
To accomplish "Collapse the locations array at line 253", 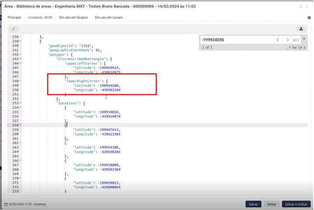I will pos(20,103).
